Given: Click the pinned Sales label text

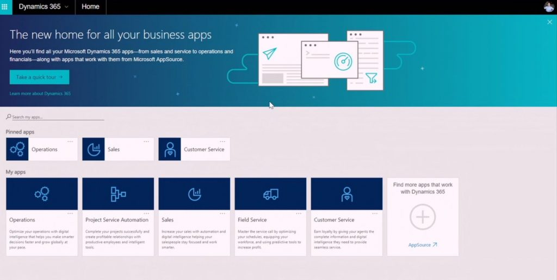Looking at the screenshot, I should coord(114,149).
